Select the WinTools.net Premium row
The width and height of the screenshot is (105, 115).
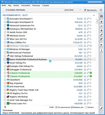49,53
